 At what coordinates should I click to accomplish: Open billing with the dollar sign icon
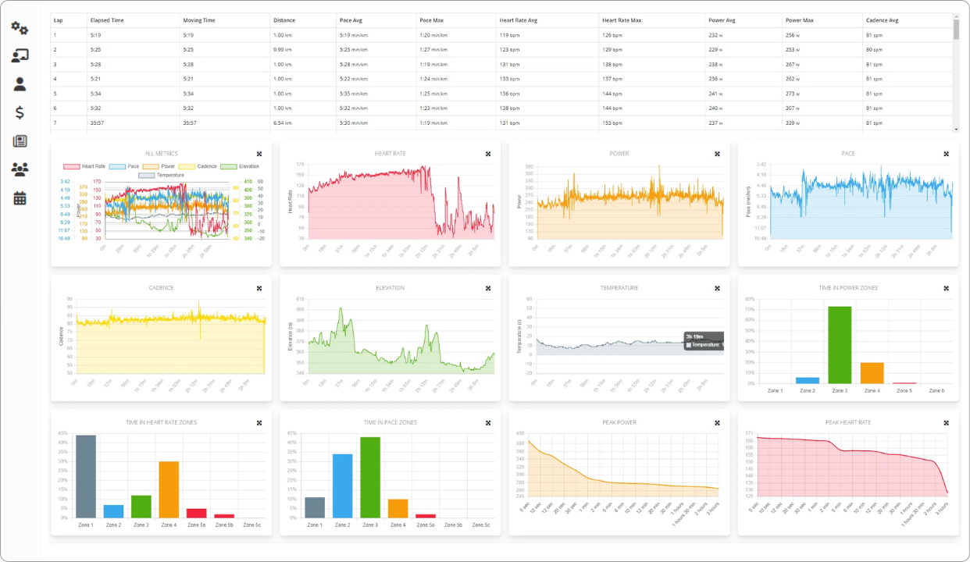[x=20, y=113]
